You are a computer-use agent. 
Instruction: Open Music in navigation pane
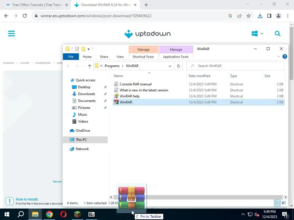[82, 115]
